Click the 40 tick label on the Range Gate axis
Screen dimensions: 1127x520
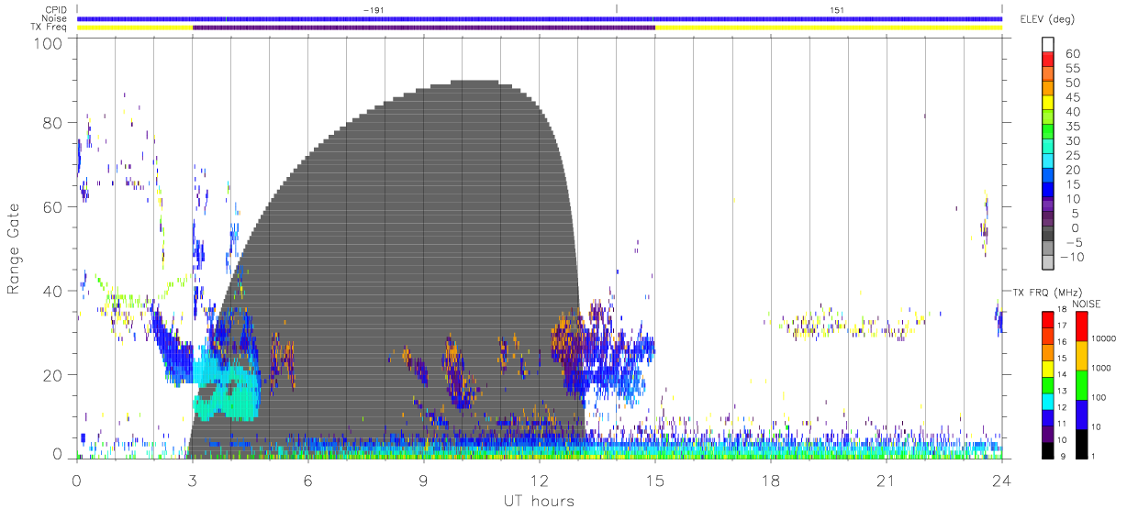click(x=53, y=291)
